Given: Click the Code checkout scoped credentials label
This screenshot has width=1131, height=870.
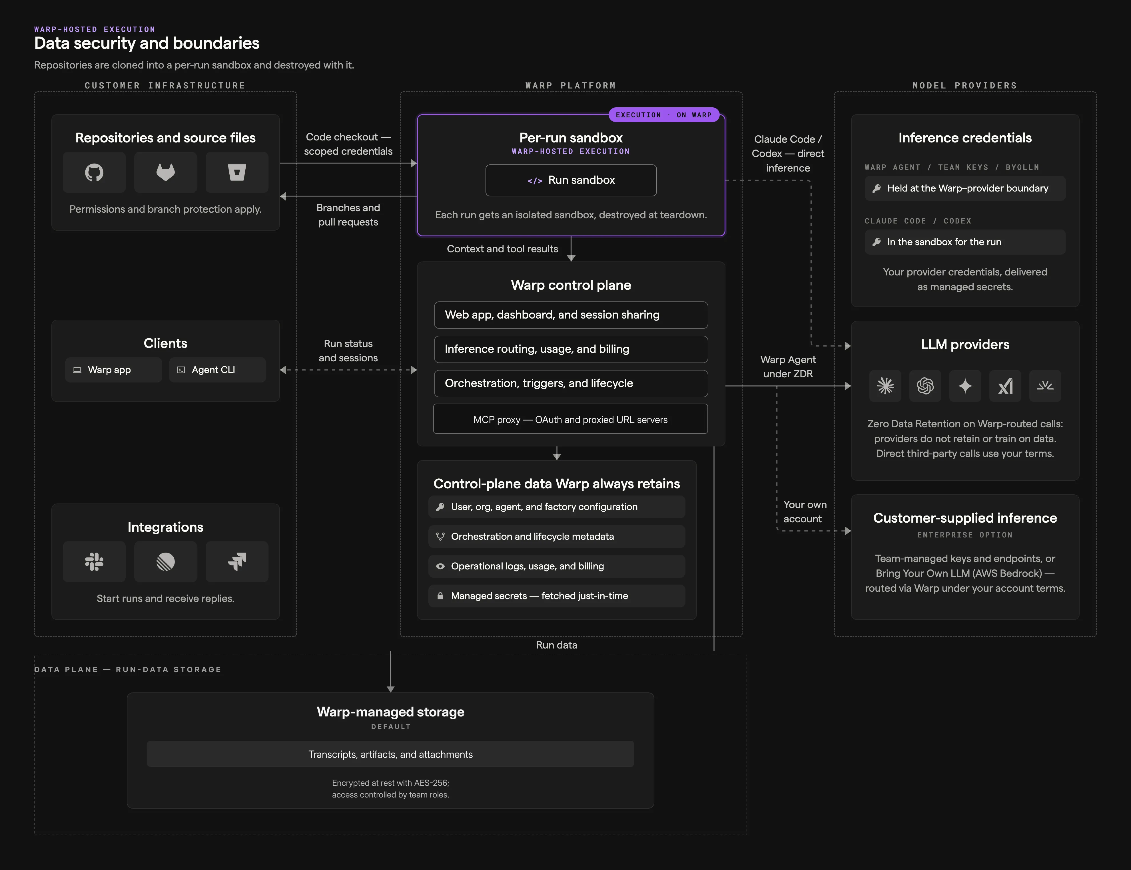Looking at the screenshot, I should point(348,144).
